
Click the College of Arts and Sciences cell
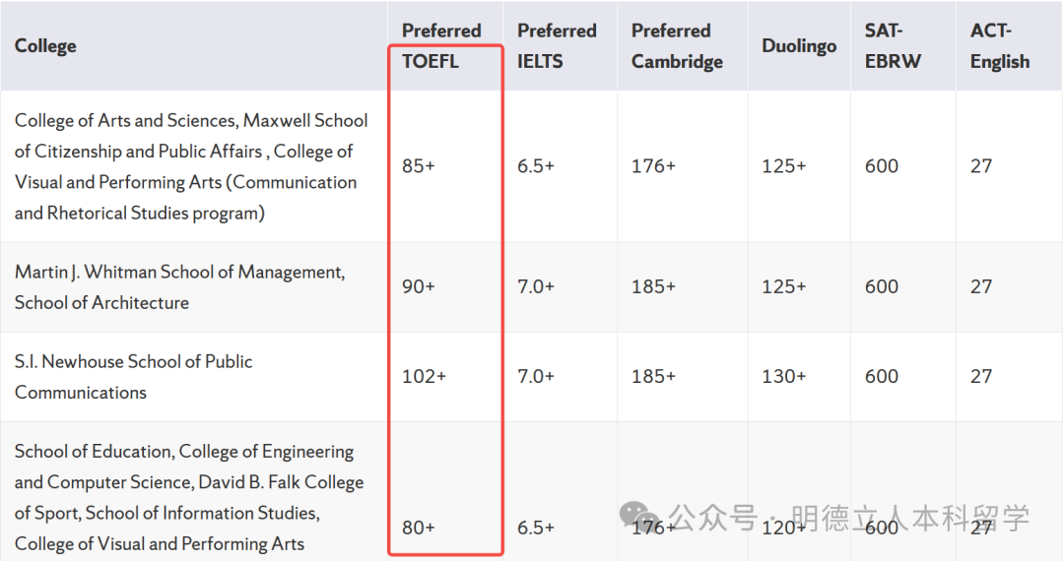[x=191, y=165]
